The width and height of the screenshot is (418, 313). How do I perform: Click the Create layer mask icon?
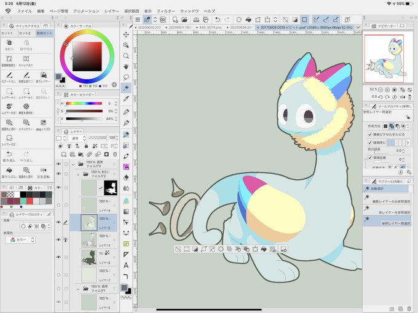(x=106, y=155)
